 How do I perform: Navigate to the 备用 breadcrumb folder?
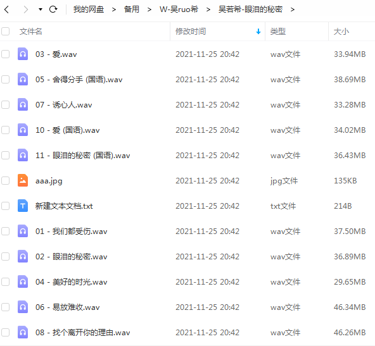[132, 9]
